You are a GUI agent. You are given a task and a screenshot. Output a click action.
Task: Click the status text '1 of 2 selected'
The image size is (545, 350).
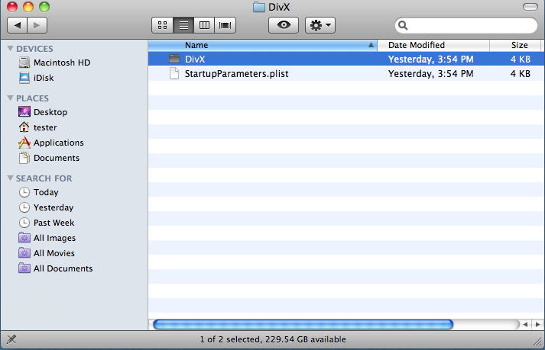(229, 339)
